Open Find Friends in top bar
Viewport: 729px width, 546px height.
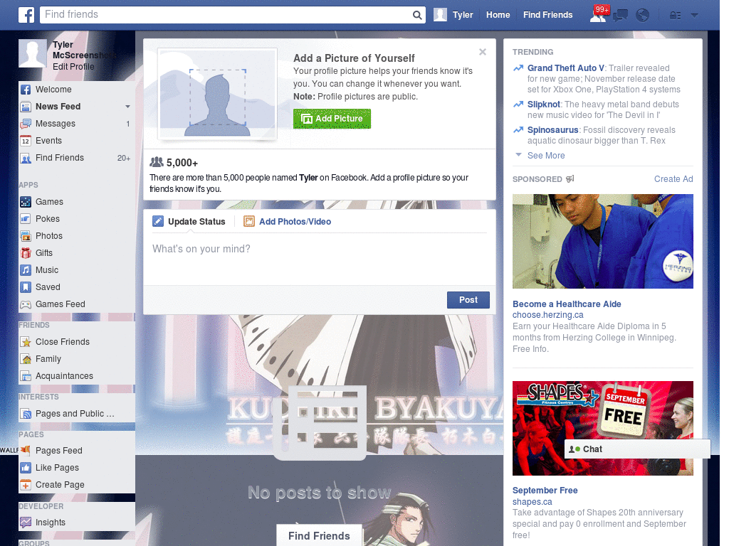tap(547, 15)
